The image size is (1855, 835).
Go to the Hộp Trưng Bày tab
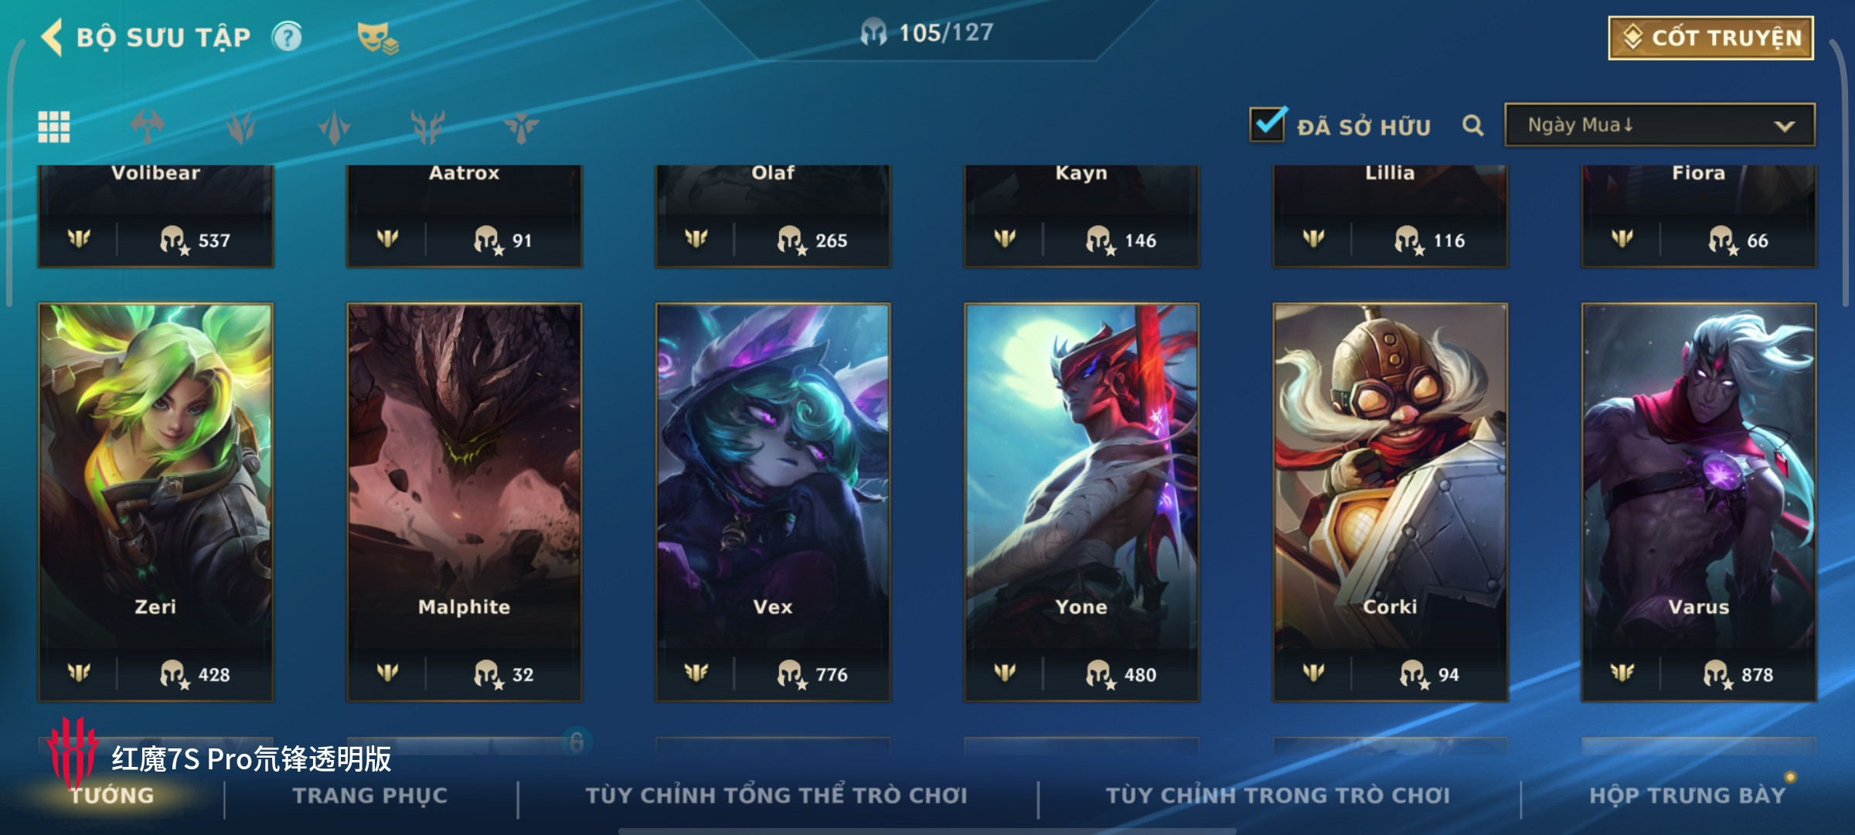point(1687,795)
